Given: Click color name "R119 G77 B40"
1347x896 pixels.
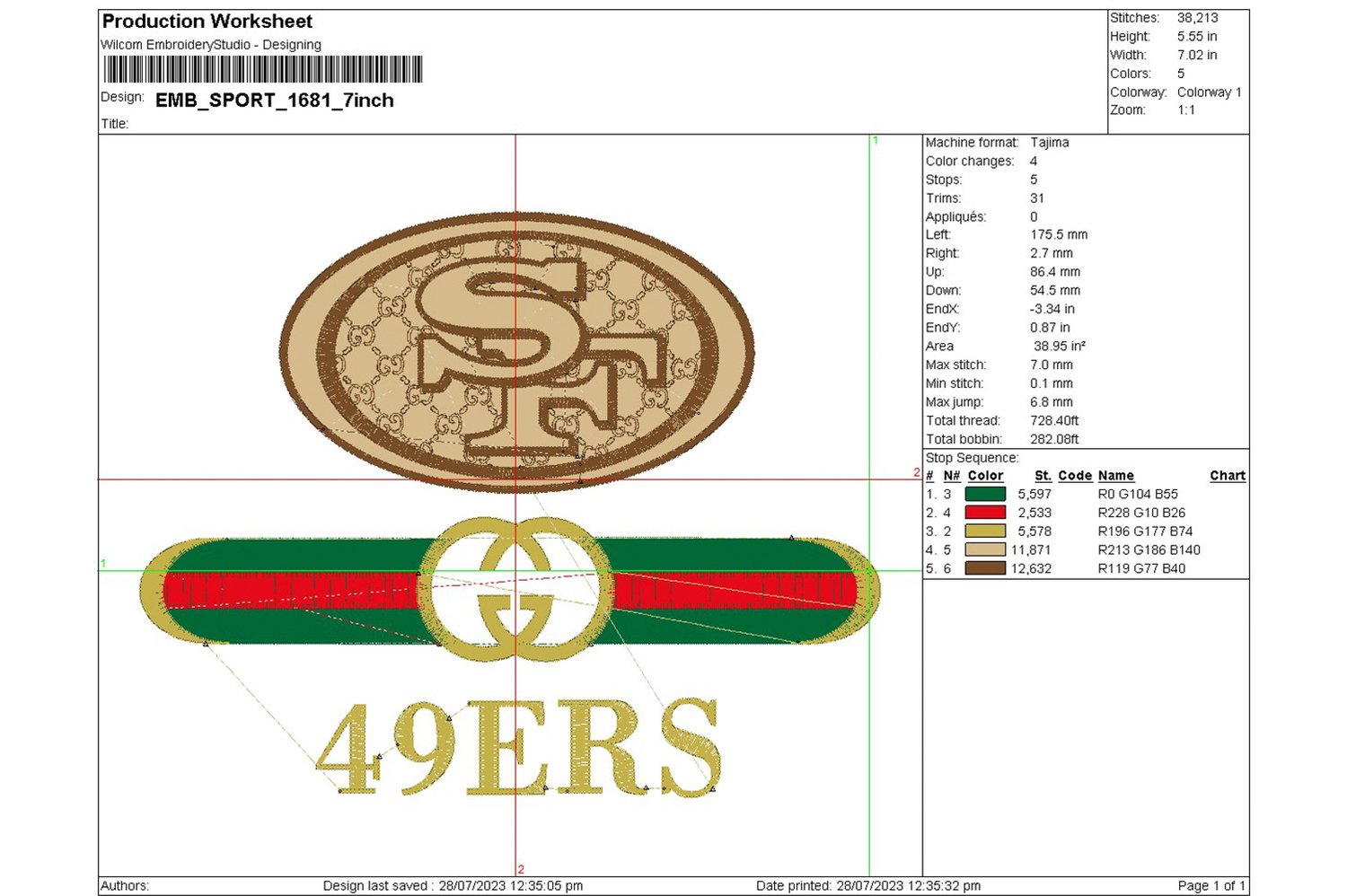Looking at the screenshot, I should tap(1141, 569).
